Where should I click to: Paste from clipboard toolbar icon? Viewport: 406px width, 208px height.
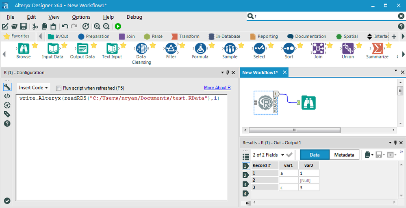pos(53,26)
